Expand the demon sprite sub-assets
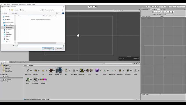Image resolution: width=186 pixels, height=105 pixels. tap(54, 70)
